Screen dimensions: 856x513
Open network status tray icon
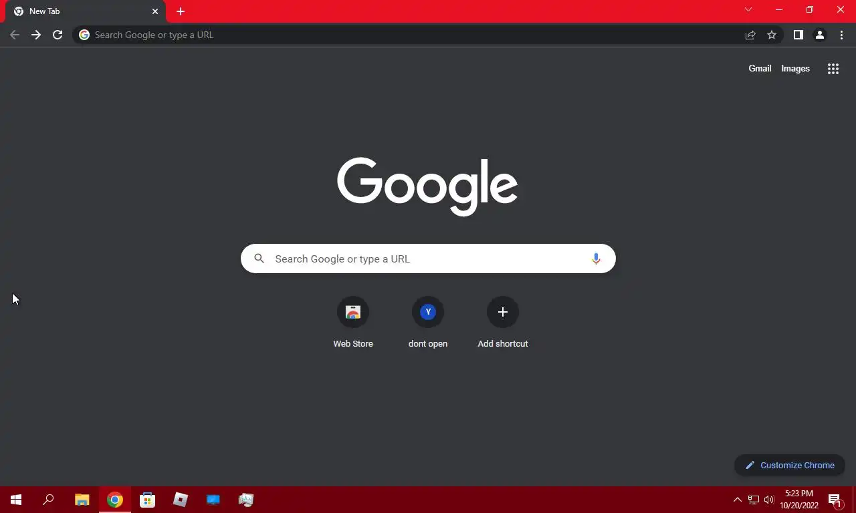pyautogui.click(x=754, y=500)
